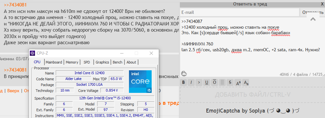This screenshot has width=325, height=118.
Task: Click the Package value Socket 1700 LGA
Action: 89,84
